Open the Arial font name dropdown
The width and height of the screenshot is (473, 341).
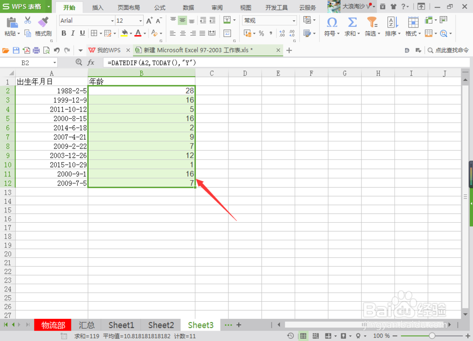112,21
